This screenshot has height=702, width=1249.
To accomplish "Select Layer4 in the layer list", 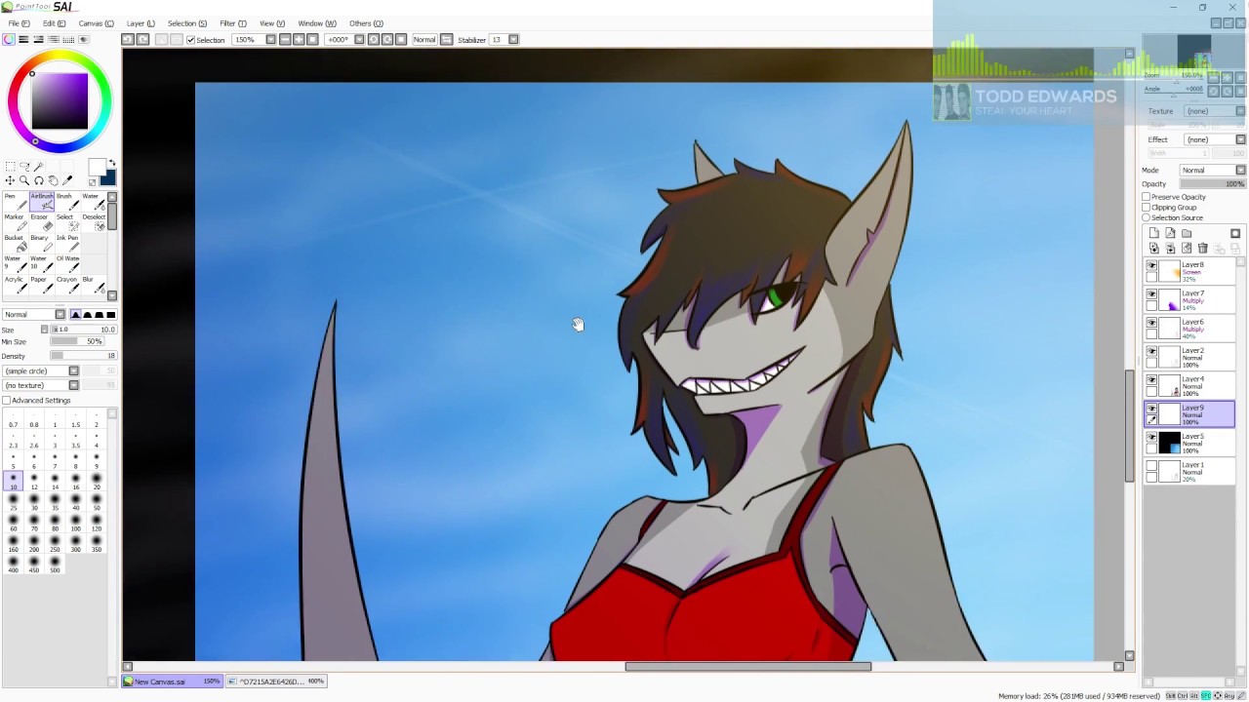I will [1189, 386].
